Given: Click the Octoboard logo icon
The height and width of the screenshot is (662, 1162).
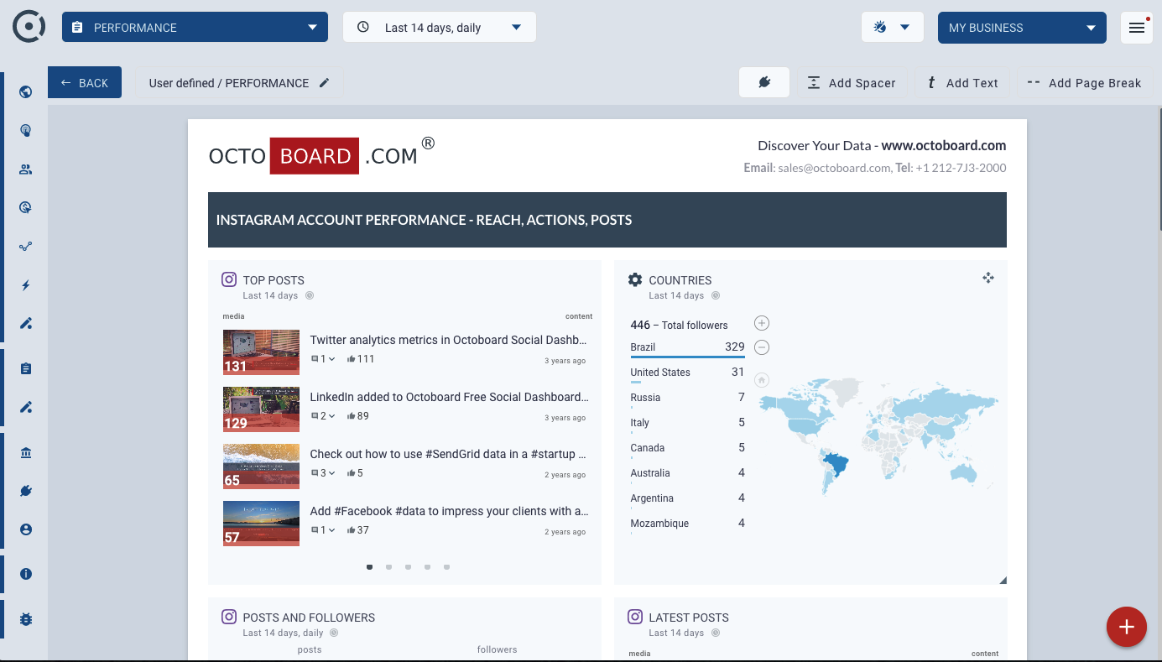Looking at the screenshot, I should (29, 27).
